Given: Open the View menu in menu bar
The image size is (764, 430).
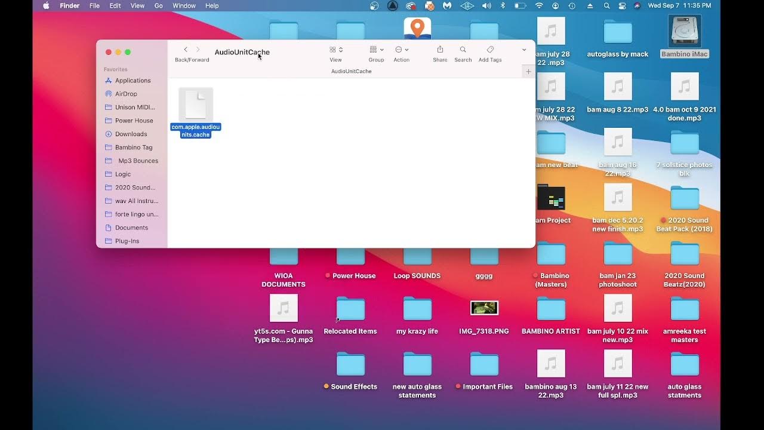Looking at the screenshot, I should pyautogui.click(x=137, y=5).
